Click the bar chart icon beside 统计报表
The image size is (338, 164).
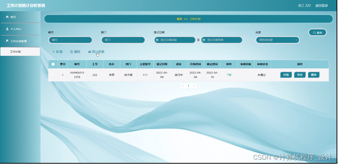point(90,52)
